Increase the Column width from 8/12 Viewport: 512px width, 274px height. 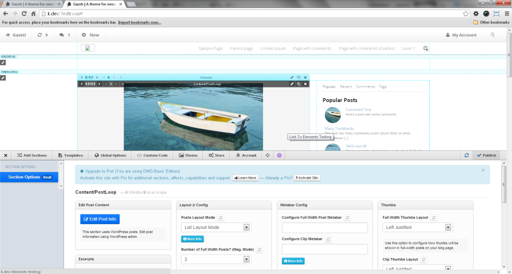97,77
